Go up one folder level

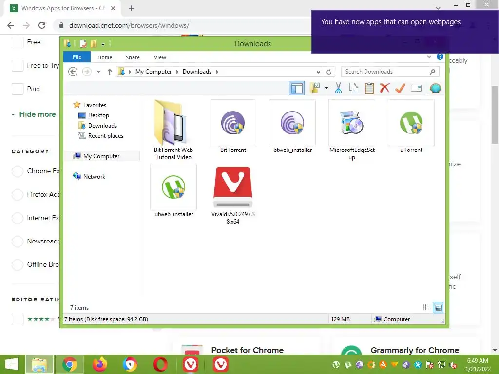110,72
